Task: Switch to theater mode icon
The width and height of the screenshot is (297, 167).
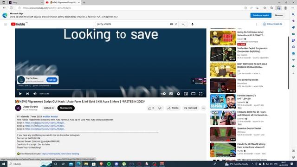Action: click(x=194, y=94)
